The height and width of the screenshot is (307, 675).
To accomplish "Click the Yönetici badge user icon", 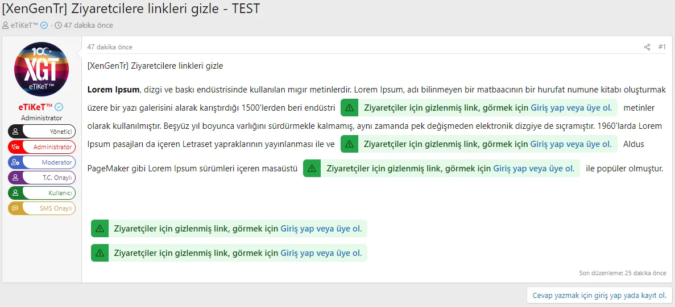I will point(15,132).
